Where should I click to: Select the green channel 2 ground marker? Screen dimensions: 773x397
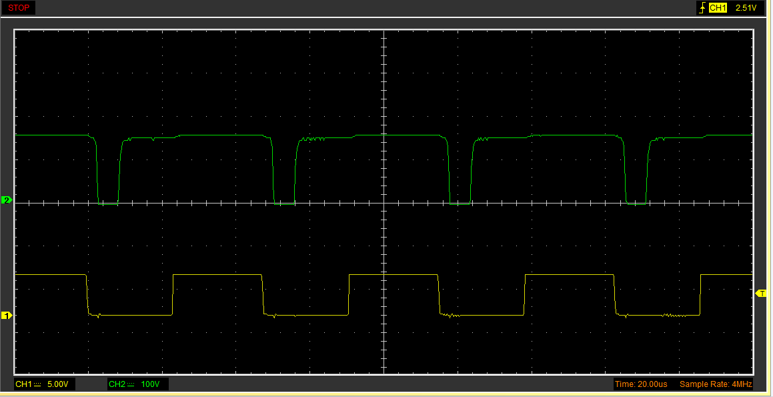click(x=7, y=200)
